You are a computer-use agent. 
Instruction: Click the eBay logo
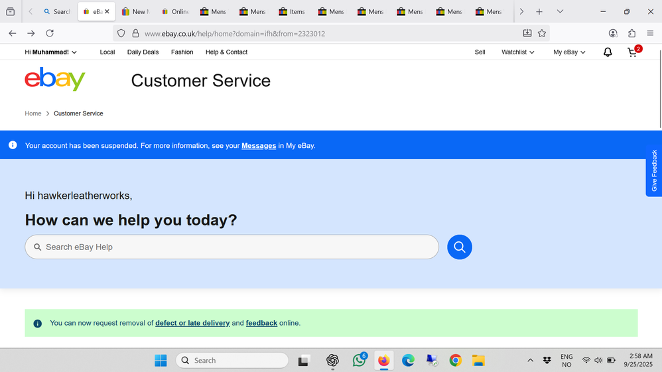pos(55,79)
